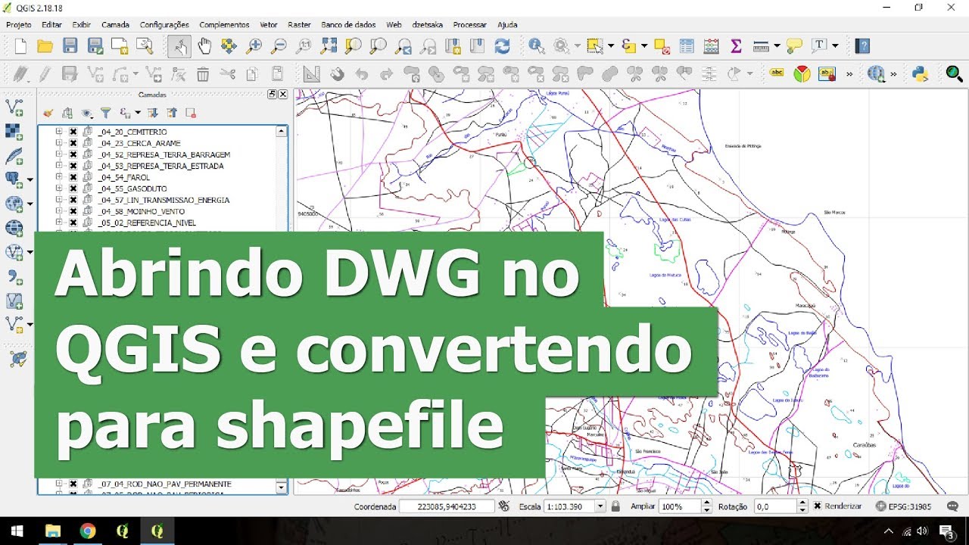The image size is (969, 545).
Task: Toggle visibility of _04_54_FAROL layer
Action: pyautogui.click(x=73, y=177)
